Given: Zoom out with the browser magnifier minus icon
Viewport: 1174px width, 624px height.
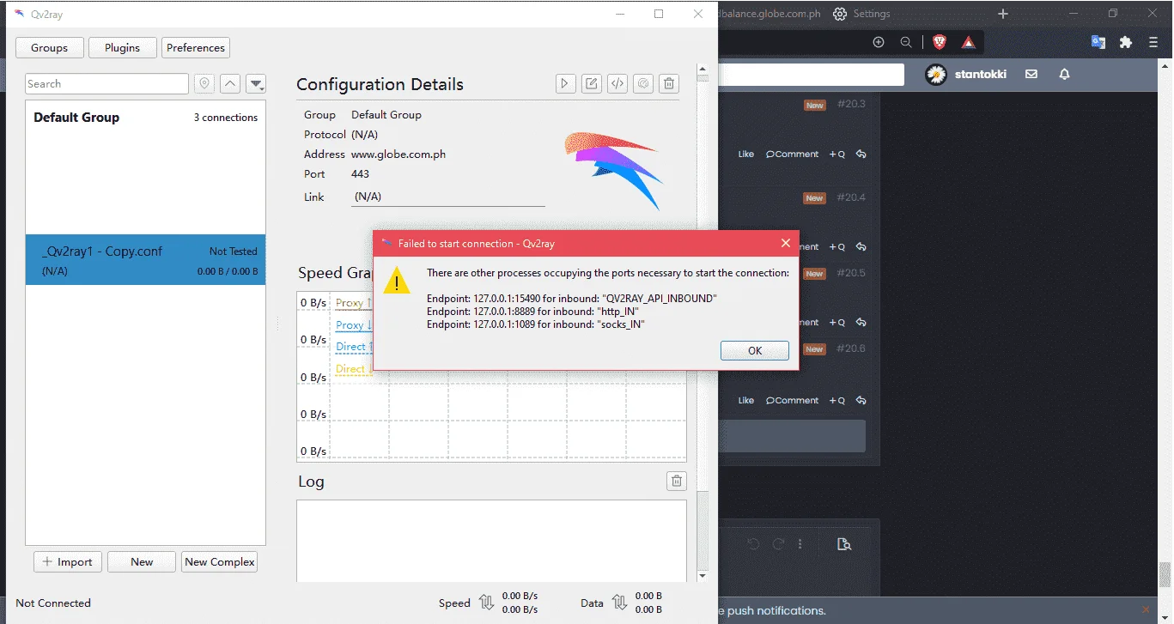Looking at the screenshot, I should click(906, 42).
